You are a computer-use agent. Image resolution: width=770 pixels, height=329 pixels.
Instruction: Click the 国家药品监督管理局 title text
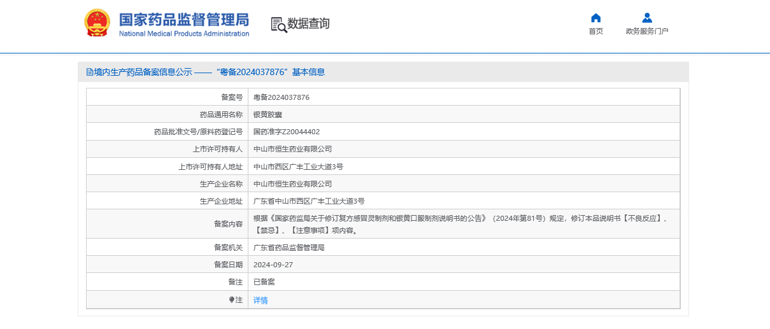184,19
